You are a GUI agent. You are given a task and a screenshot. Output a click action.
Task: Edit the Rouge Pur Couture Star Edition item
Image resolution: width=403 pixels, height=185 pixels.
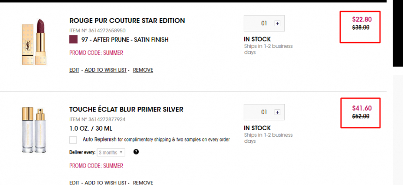point(75,70)
